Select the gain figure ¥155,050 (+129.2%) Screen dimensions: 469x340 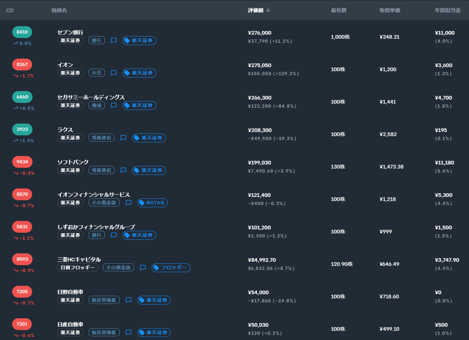pyautogui.click(x=273, y=73)
